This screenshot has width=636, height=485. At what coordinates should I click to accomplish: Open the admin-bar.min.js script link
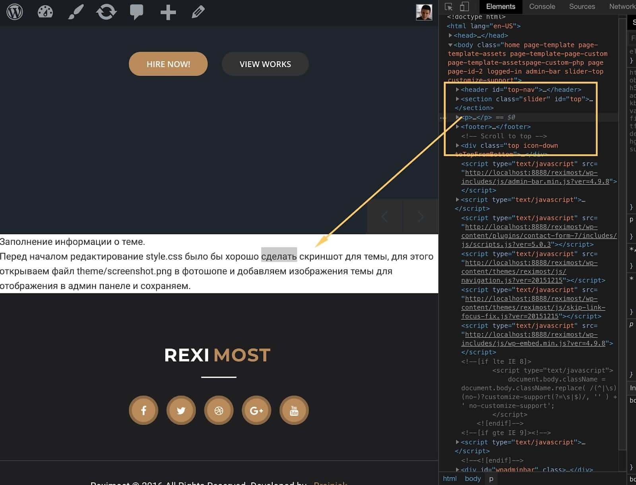click(535, 177)
